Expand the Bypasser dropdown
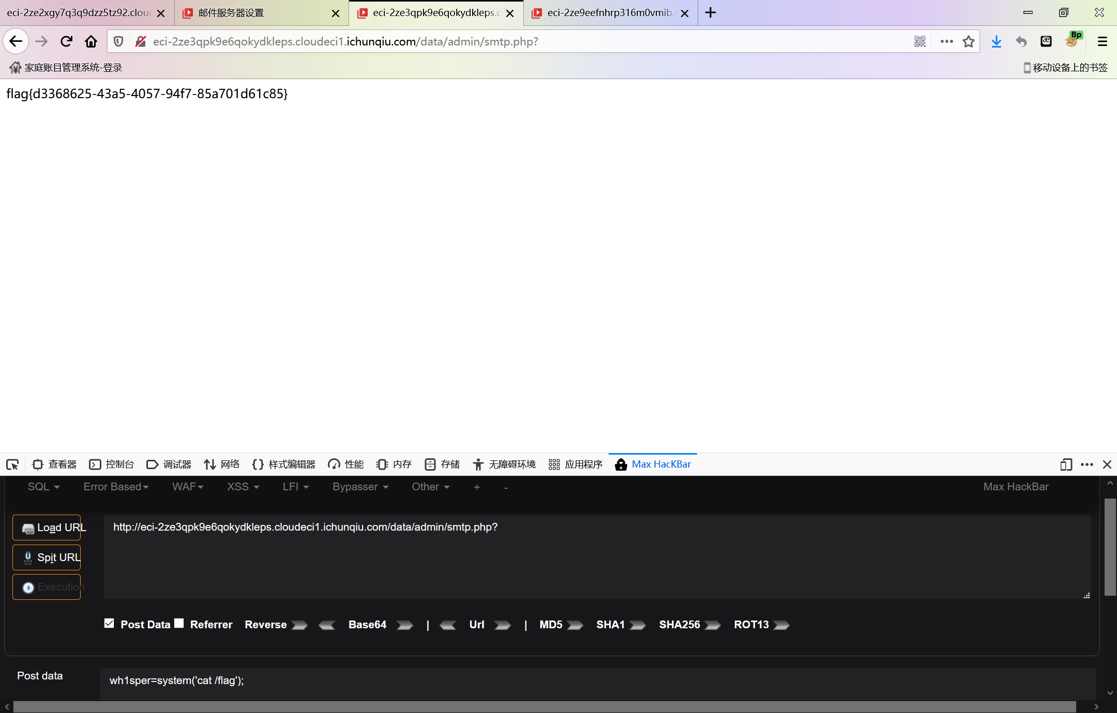The height and width of the screenshot is (713, 1117). [360, 487]
